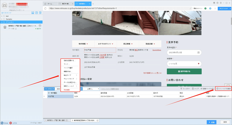Click the 見学希望日 date field
Screen dimensions: 232x125
pos(184,53)
